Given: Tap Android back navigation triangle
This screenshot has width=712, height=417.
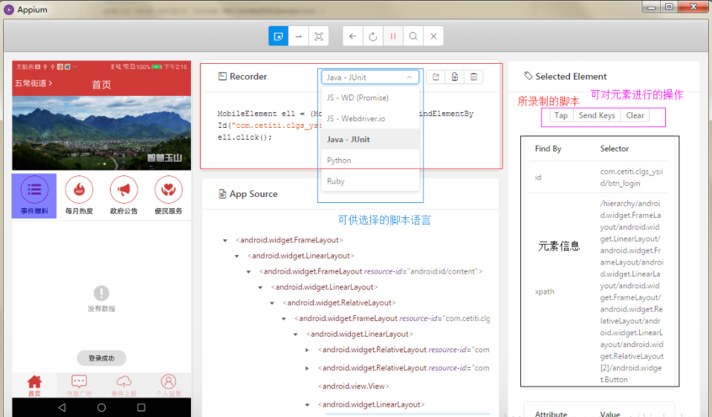Looking at the screenshot, I should [62, 407].
